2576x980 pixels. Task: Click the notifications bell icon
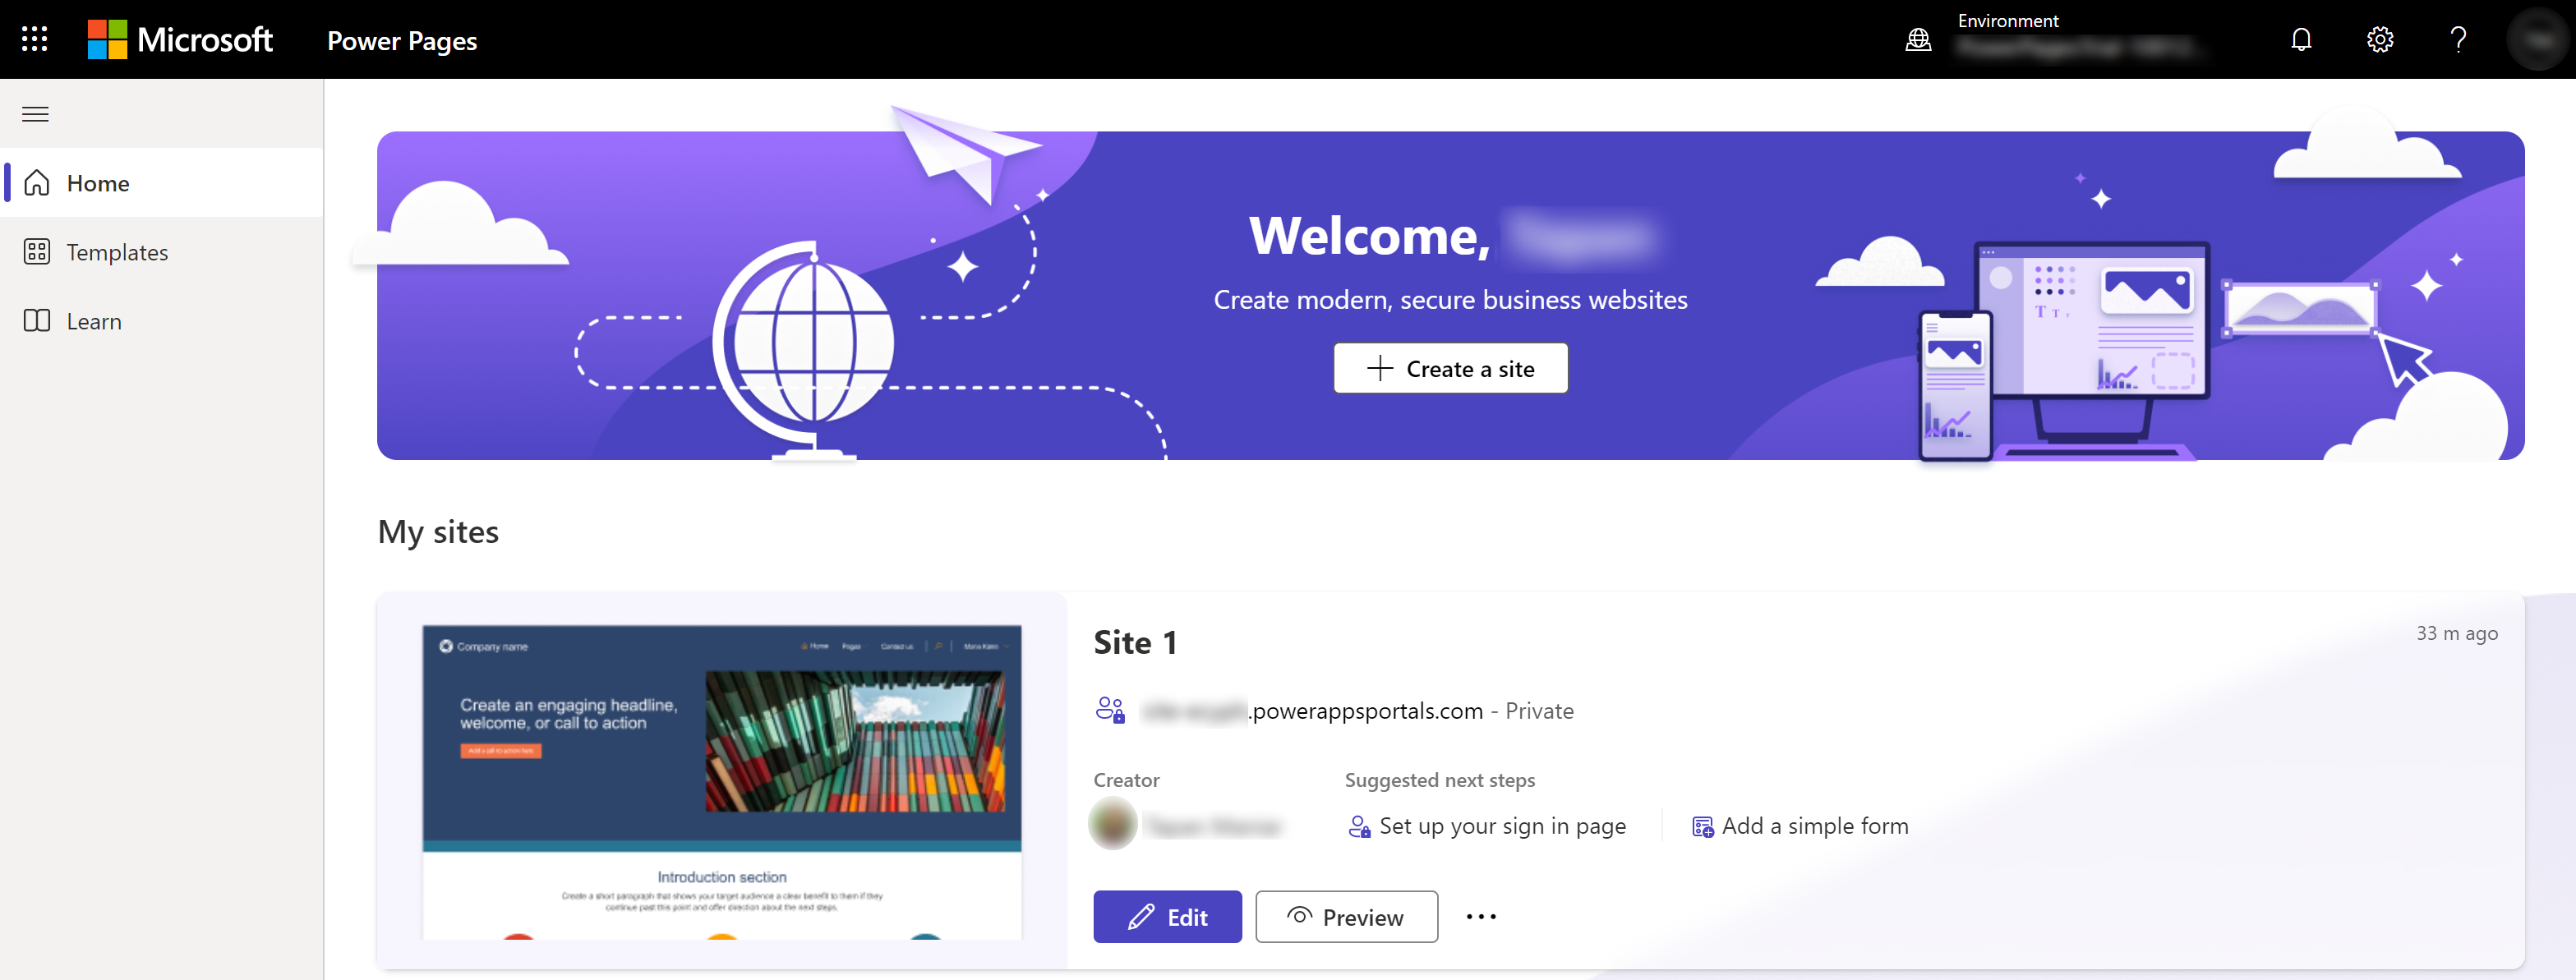2303,39
